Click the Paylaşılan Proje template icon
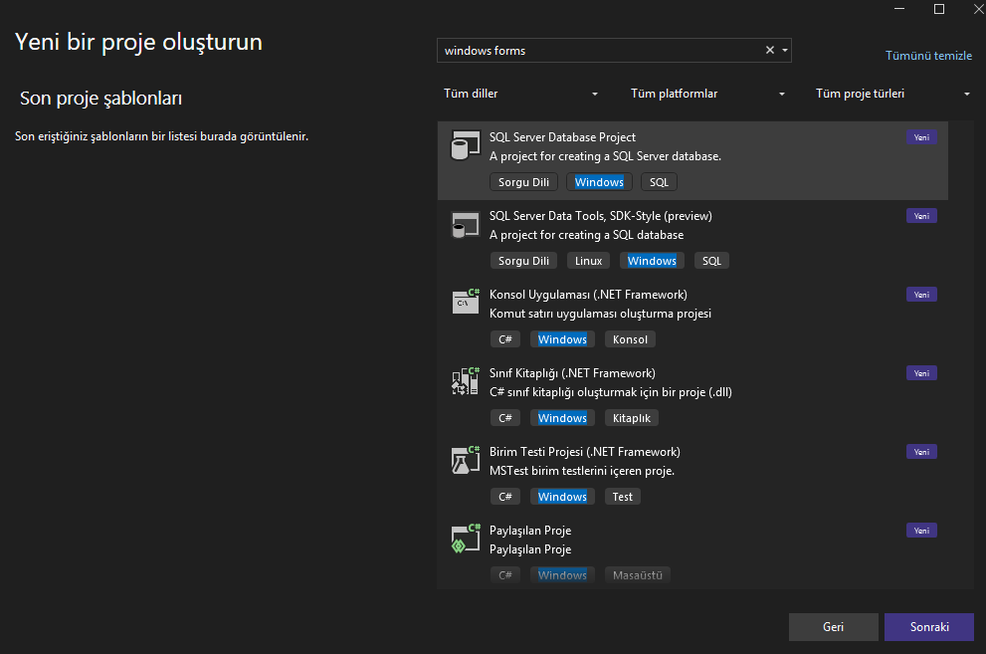Viewport: 986px width, 654px height. tap(465, 539)
